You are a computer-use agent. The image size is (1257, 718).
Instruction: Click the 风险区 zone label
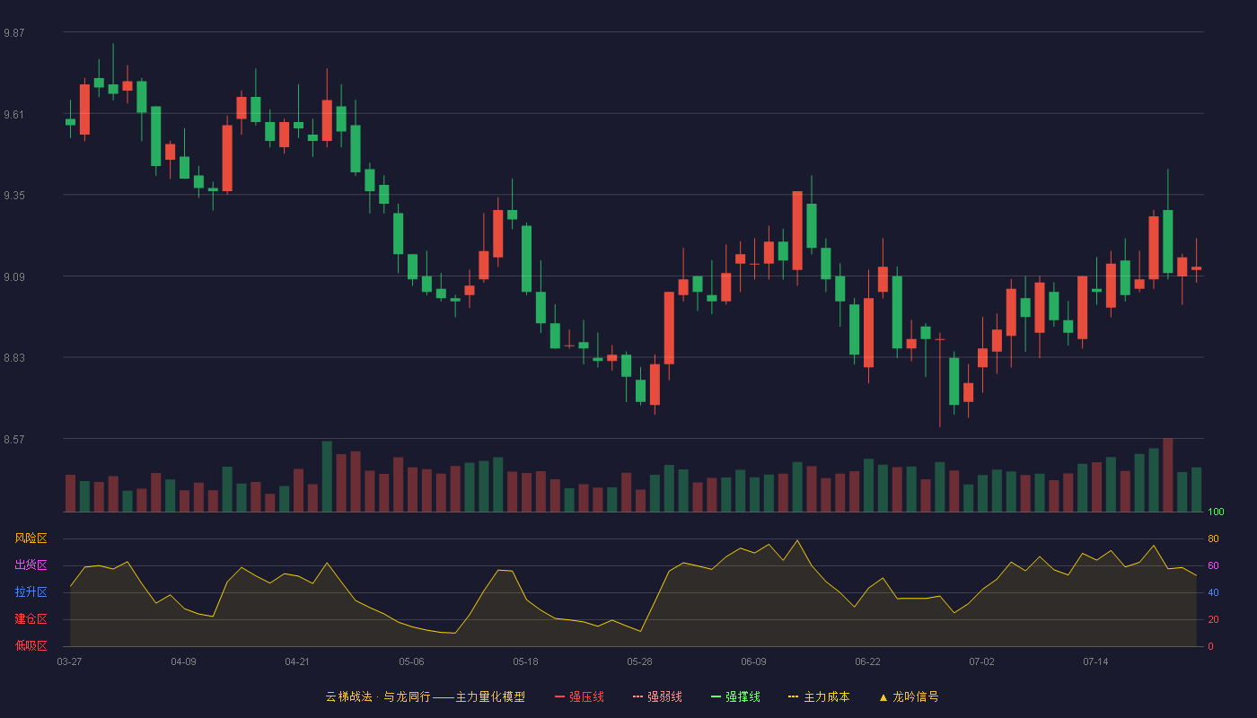click(31, 538)
